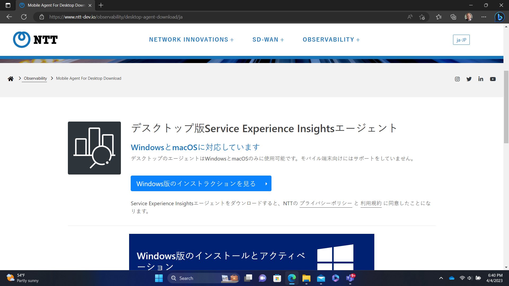This screenshot has height=286, width=509.
Task: Refresh the page with reload icon
Action: coord(24,17)
